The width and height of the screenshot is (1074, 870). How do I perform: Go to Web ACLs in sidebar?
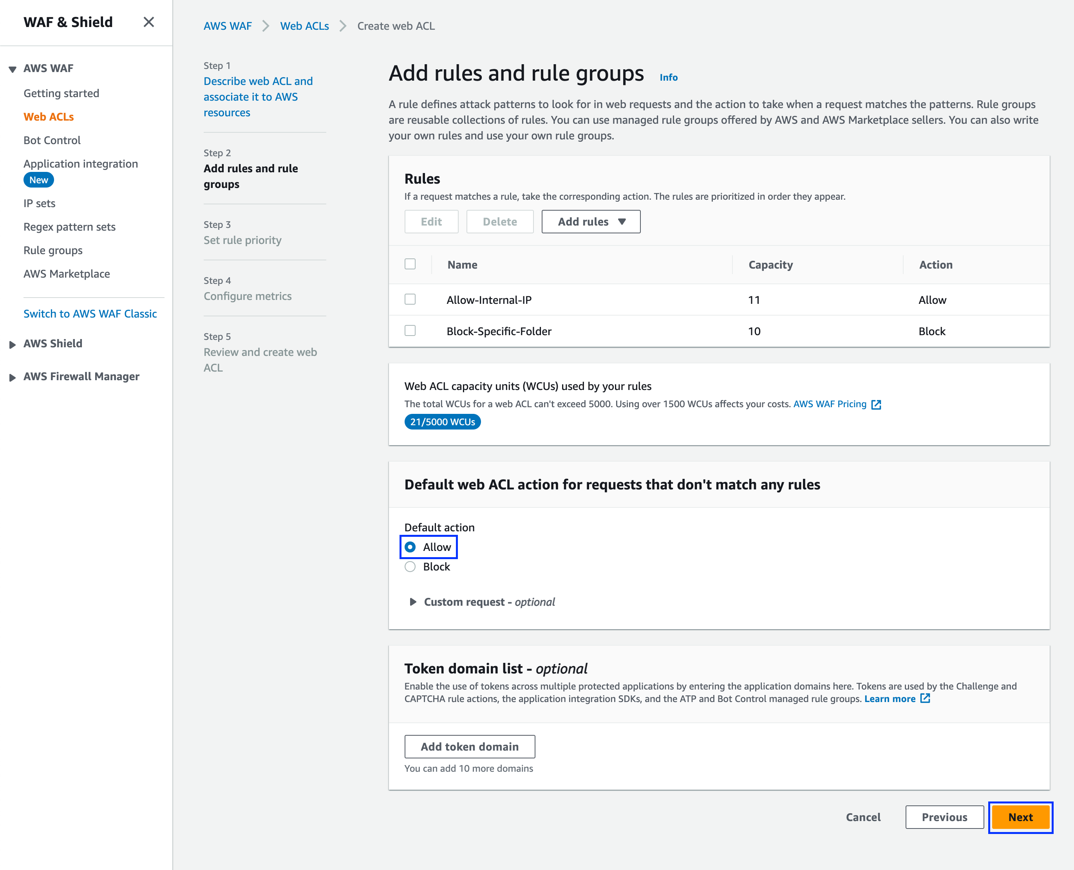(x=49, y=117)
